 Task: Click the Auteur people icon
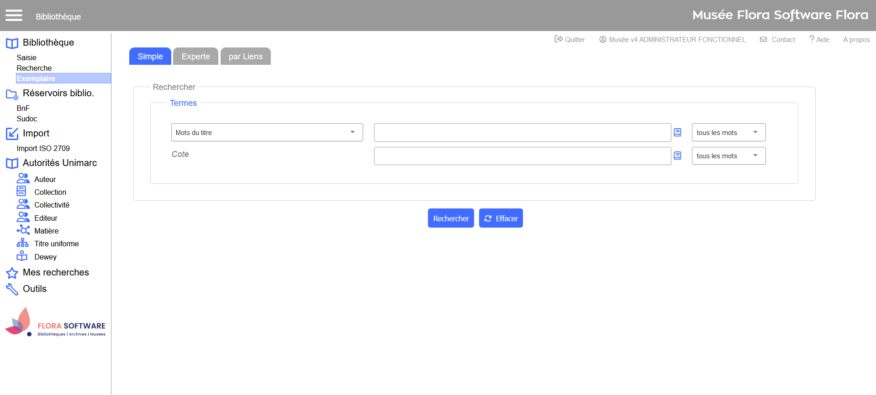click(23, 178)
